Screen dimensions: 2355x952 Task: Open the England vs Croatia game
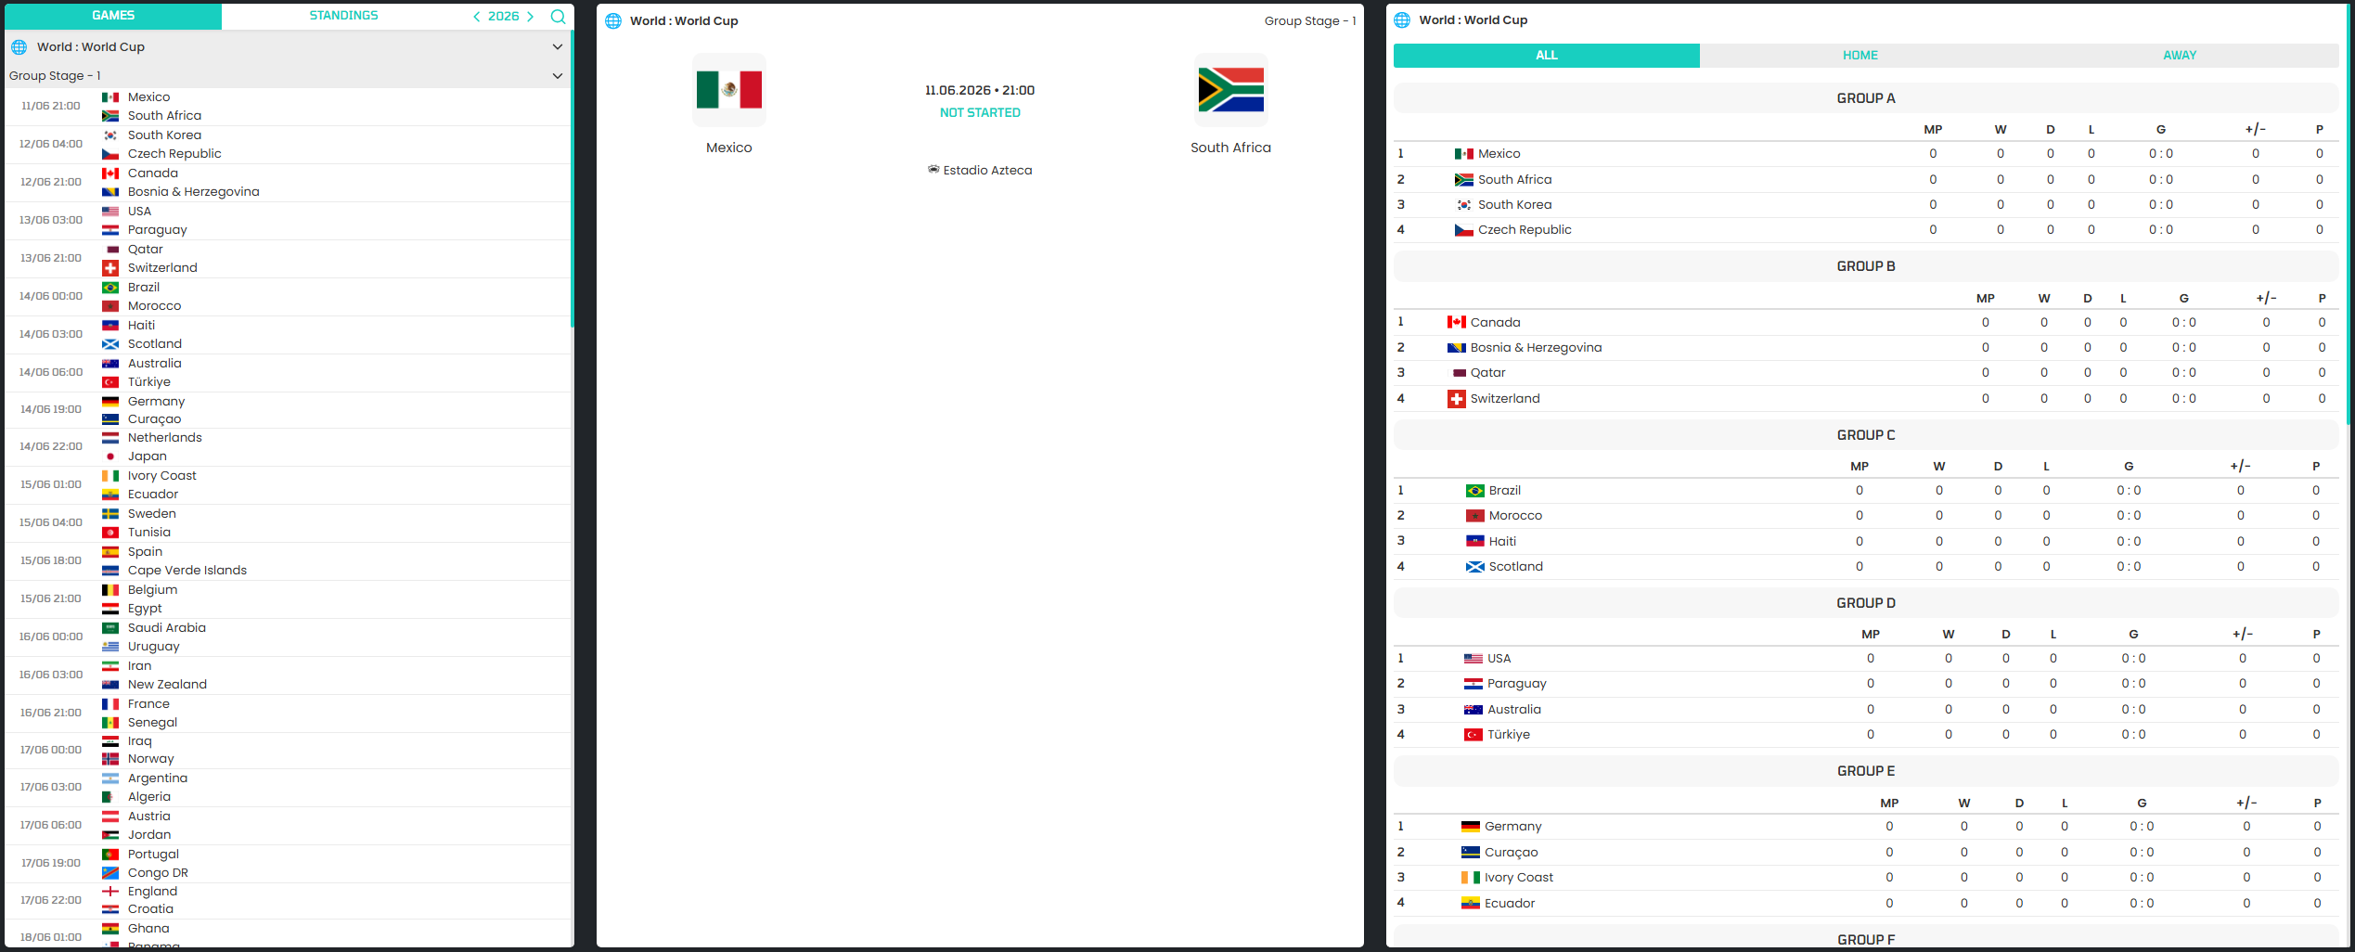tap(288, 901)
